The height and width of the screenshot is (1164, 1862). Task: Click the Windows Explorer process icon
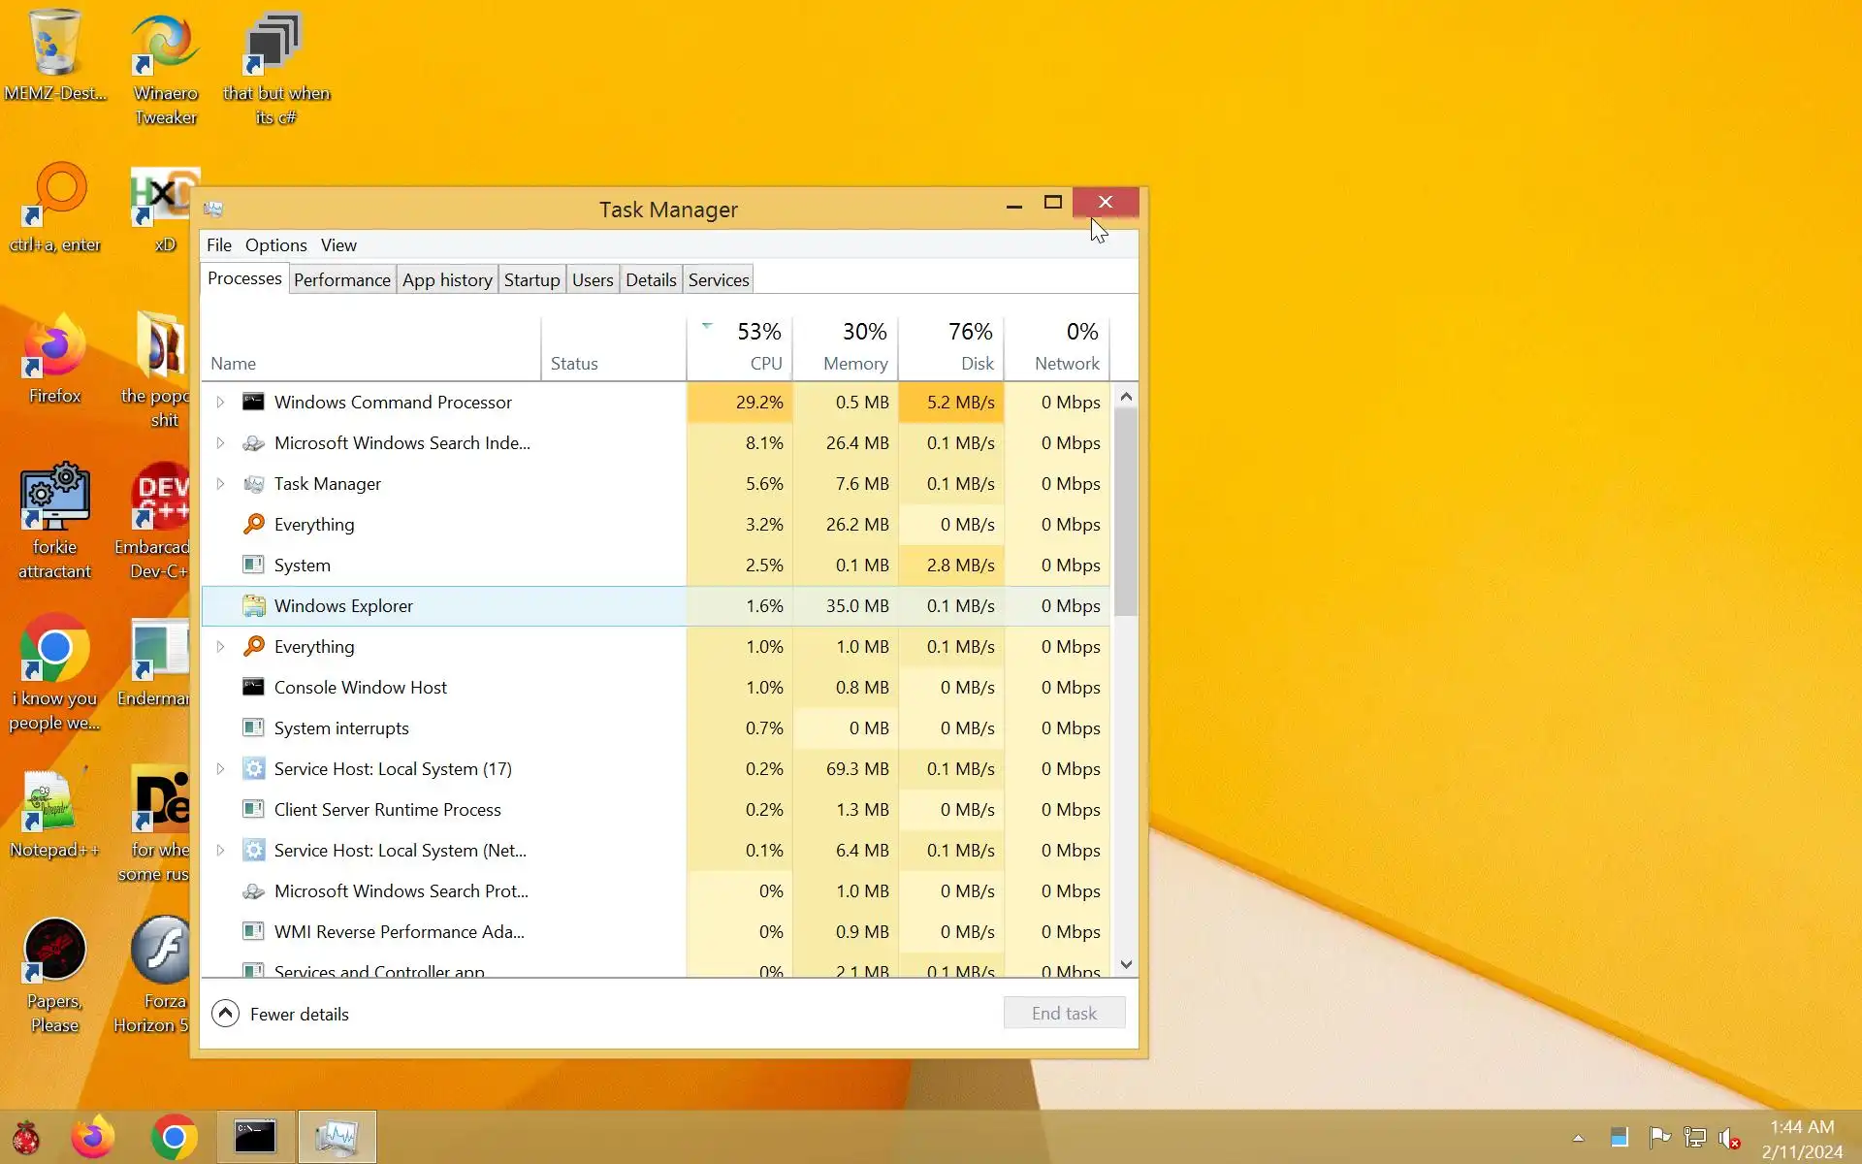click(253, 605)
